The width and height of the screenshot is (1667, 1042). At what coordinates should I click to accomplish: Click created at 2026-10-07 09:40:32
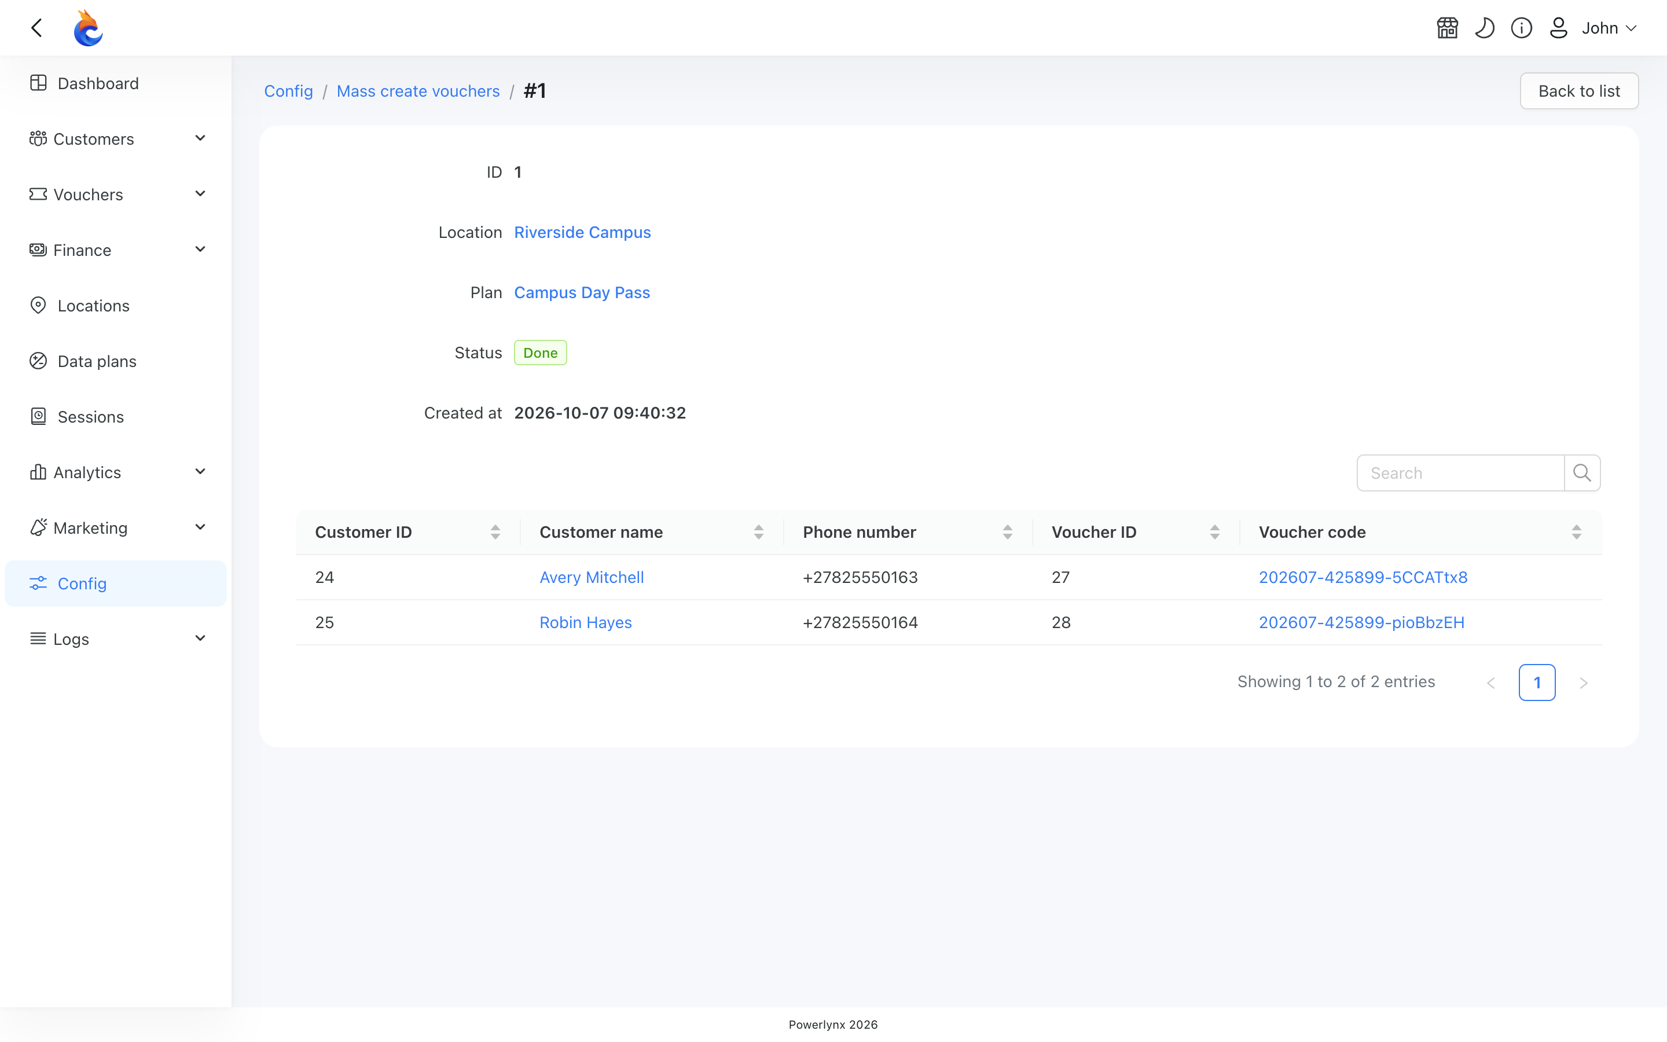pyautogui.click(x=600, y=413)
